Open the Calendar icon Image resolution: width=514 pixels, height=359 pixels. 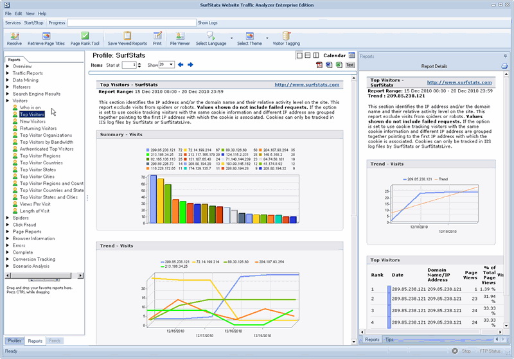pyautogui.click(x=352, y=56)
